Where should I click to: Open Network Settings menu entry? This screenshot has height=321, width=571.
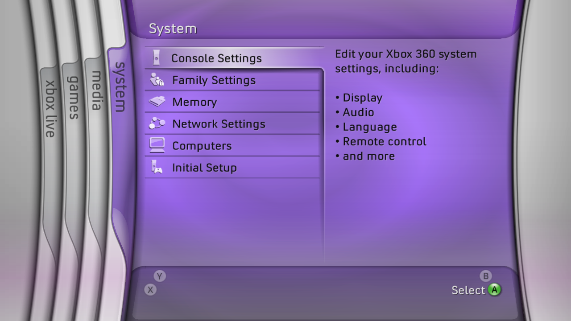232,123
